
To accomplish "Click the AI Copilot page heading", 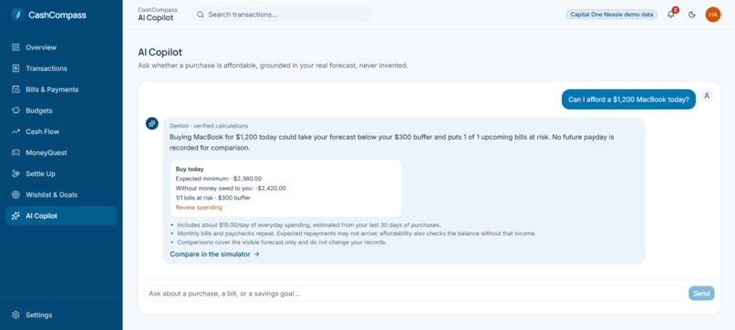I will [x=160, y=52].
